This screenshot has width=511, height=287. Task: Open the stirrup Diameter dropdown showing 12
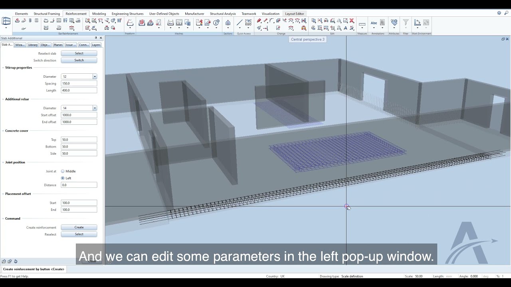click(95, 77)
